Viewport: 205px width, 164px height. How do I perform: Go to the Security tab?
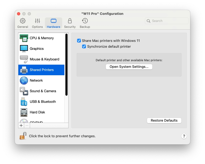70,23
